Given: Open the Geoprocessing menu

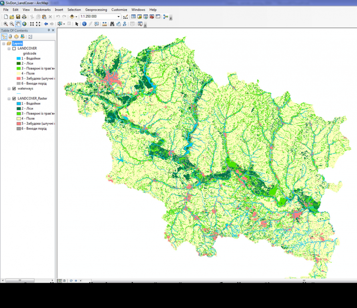Looking at the screenshot, I should click(x=96, y=10).
